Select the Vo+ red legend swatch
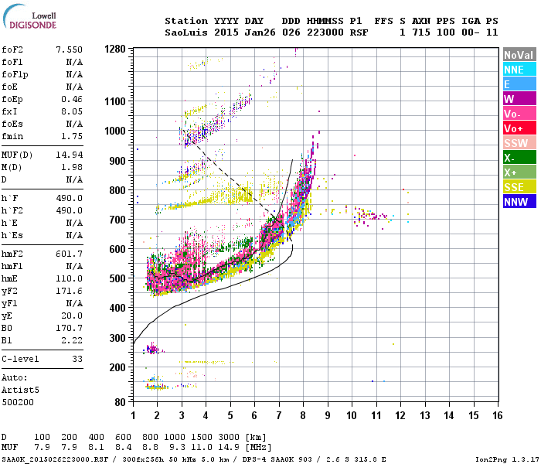Viewport: 541px width, 464px height. 519,128
